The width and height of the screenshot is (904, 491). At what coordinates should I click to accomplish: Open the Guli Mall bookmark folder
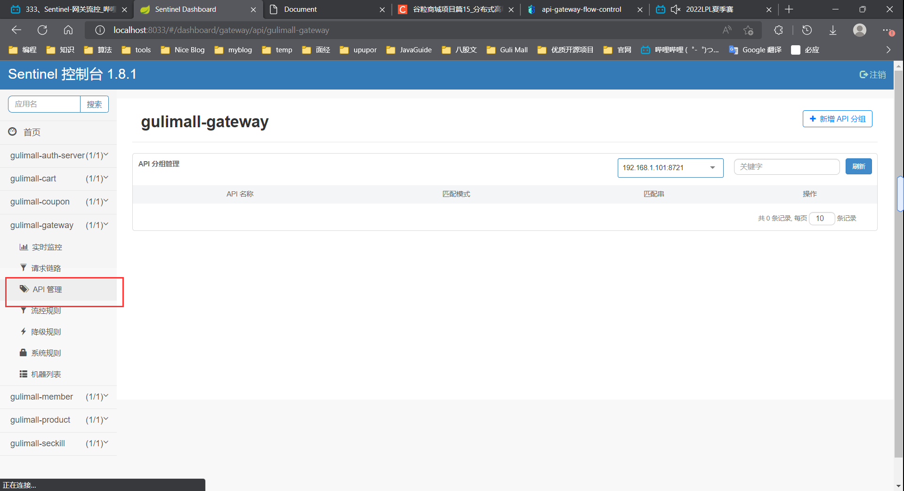click(507, 50)
